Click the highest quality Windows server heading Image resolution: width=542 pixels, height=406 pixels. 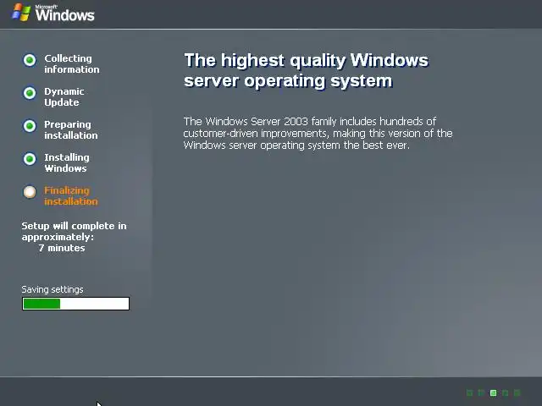tap(307, 71)
